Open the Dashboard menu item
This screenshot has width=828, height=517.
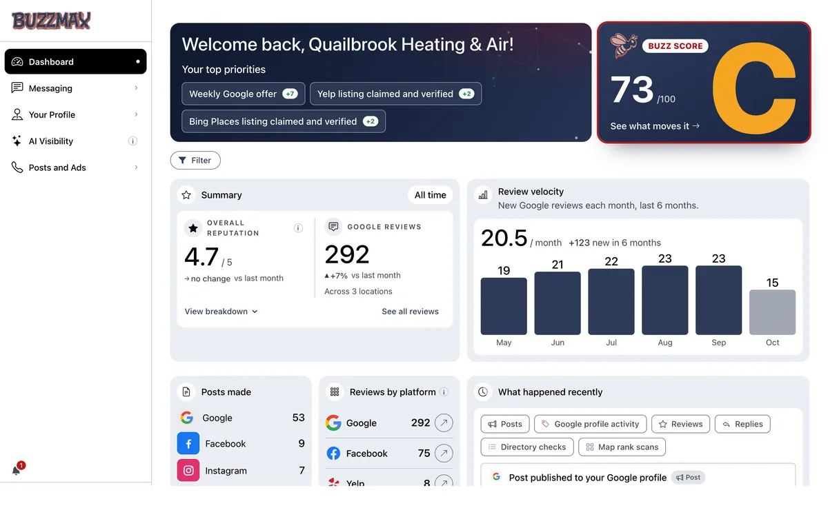coord(76,61)
